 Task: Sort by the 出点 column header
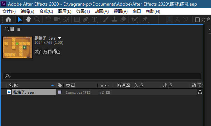168,85
